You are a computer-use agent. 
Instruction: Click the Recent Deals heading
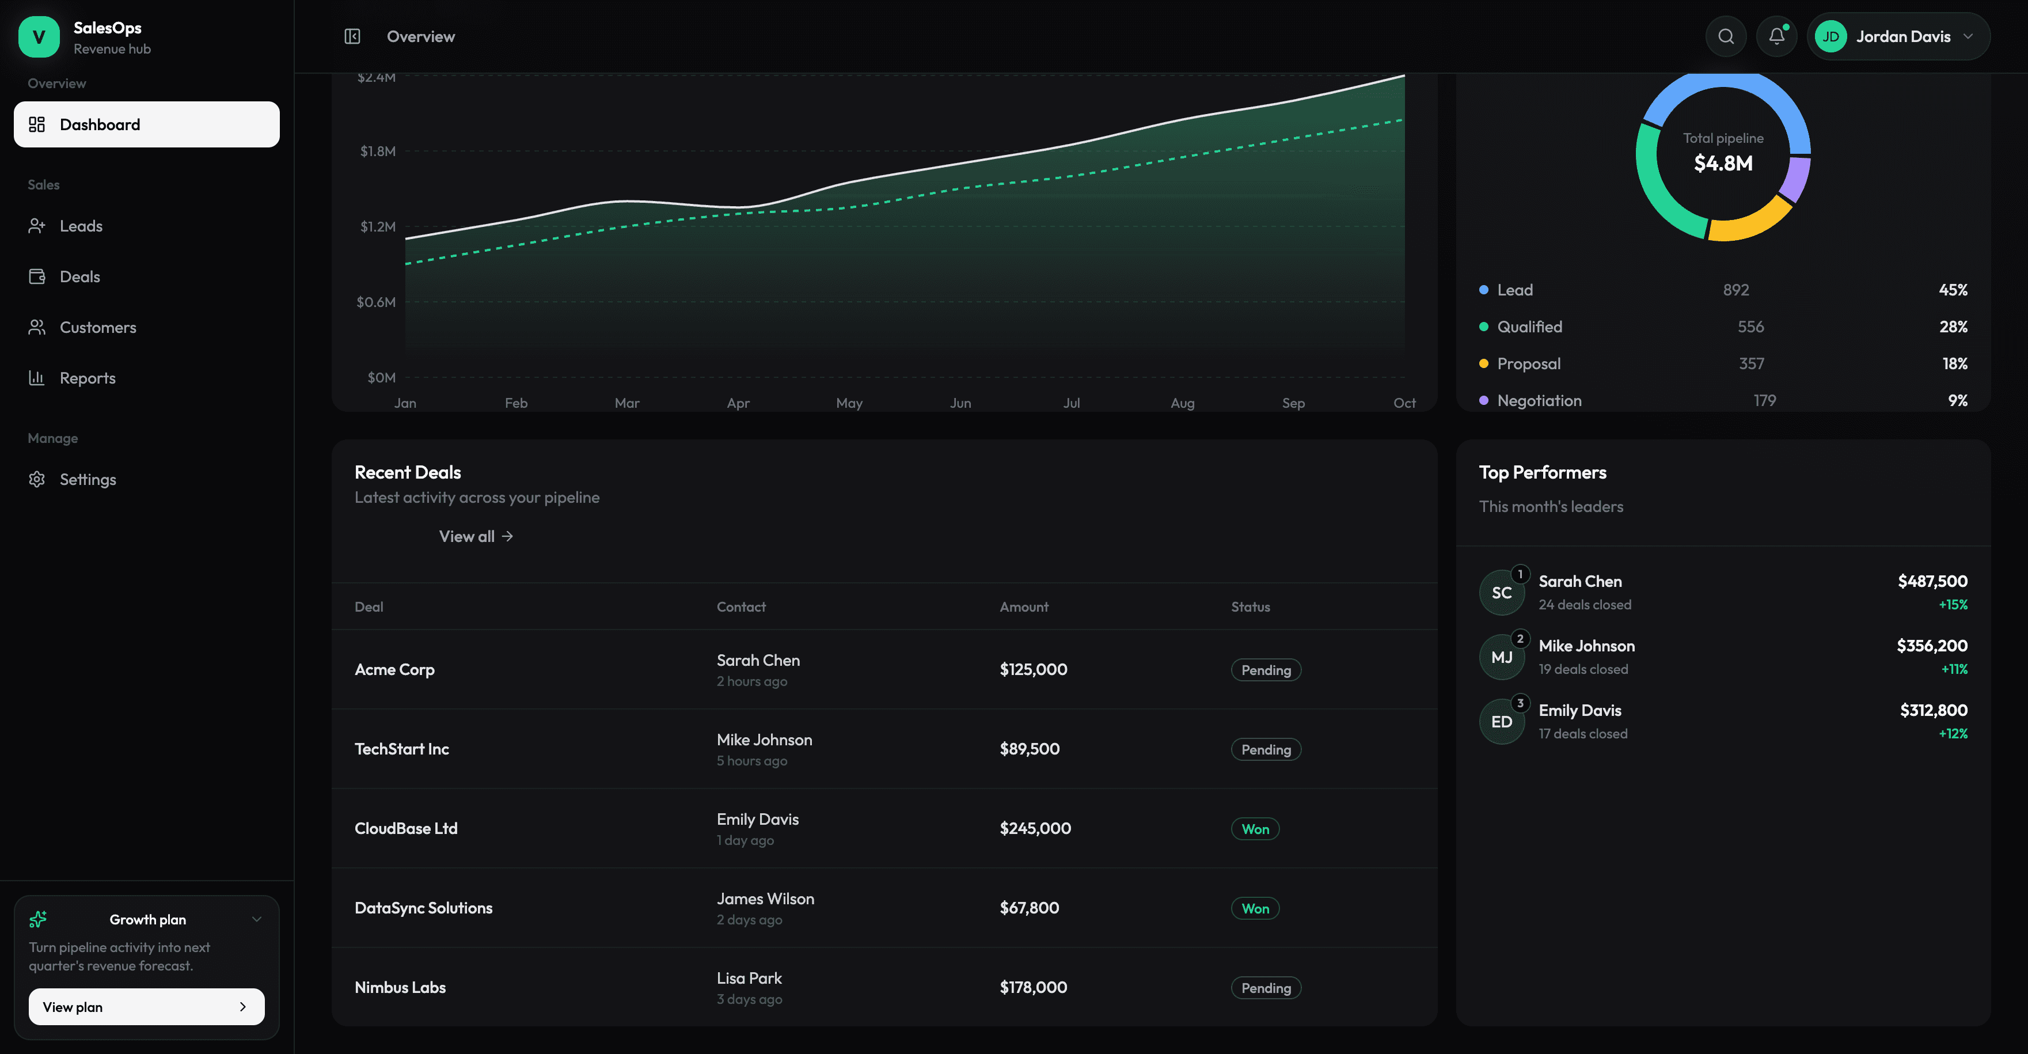(x=408, y=473)
